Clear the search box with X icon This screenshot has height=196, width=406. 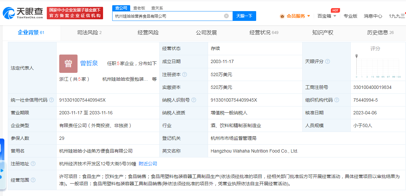tap(226, 16)
